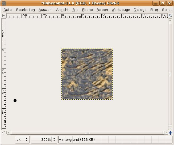Click the vertical scrollbar thumb

tap(170, 74)
